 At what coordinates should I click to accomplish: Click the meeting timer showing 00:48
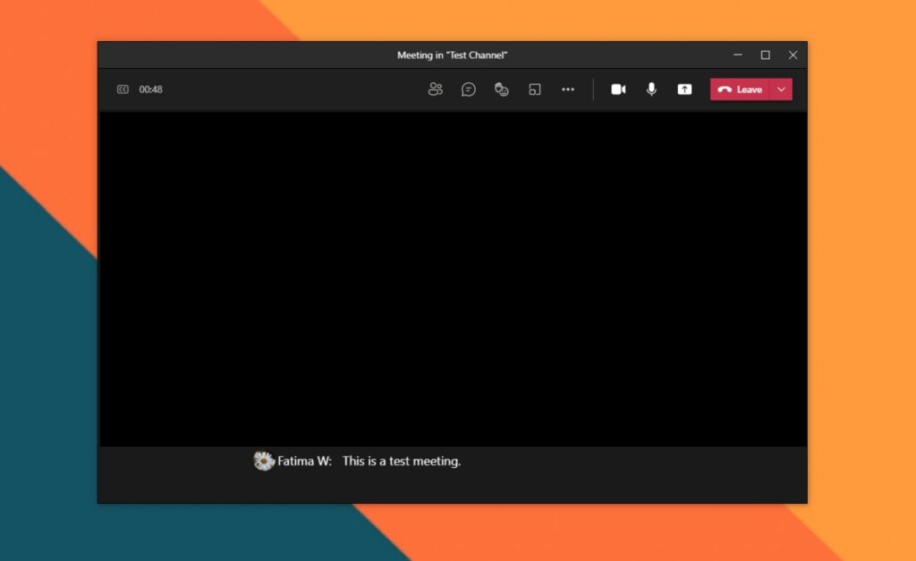click(x=152, y=89)
